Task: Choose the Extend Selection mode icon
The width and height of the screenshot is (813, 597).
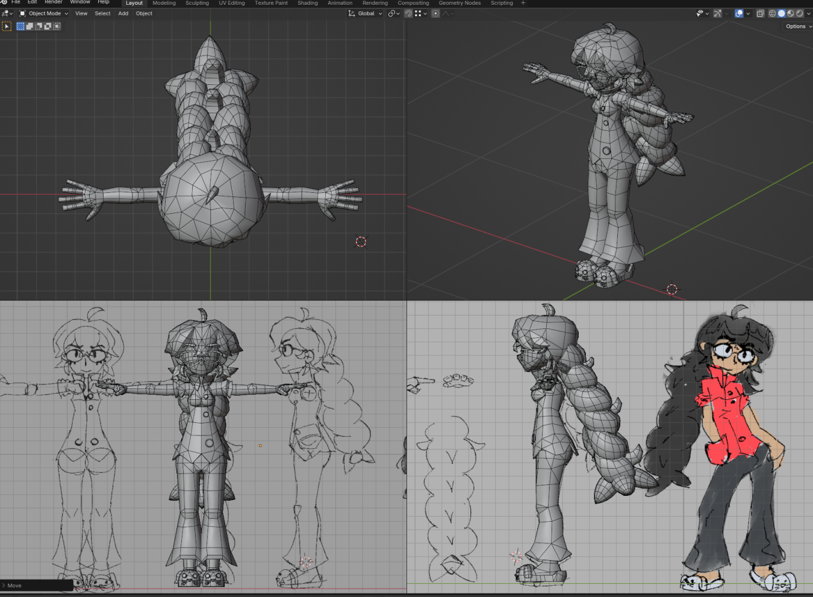Action: (x=30, y=27)
